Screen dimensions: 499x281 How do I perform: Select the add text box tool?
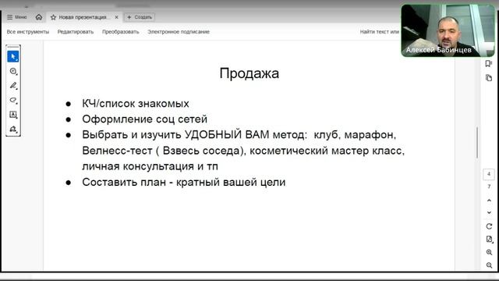tap(13, 115)
